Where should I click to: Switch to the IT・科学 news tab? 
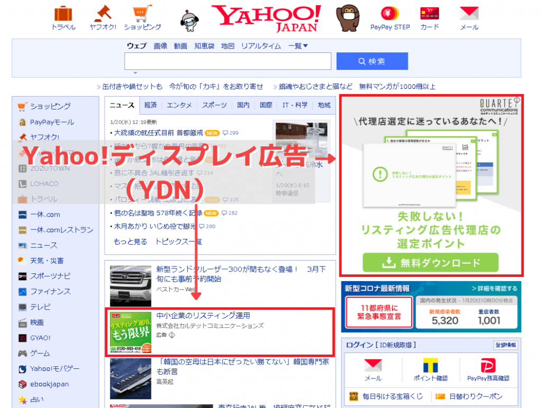[295, 105]
